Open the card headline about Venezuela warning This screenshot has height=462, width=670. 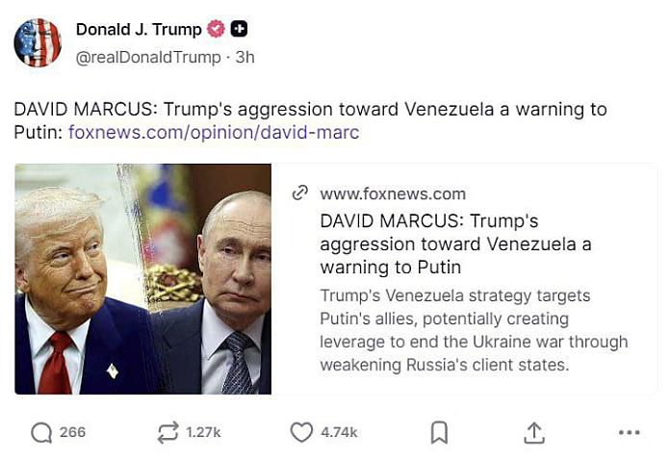tap(455, 244)
